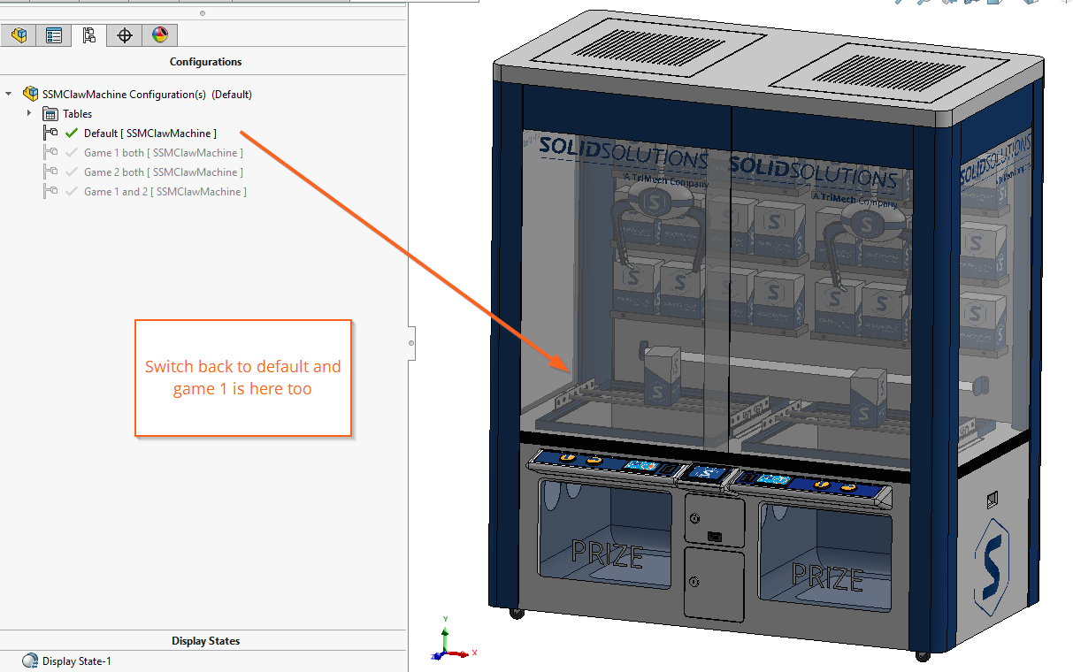Viewport: 1073px width, 672px height.
Task: Click the Previous View arrow icon
Action: point(948,4)
